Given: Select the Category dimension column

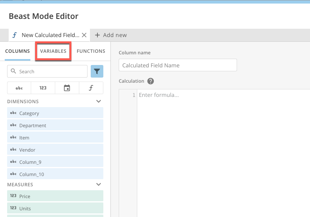Looking at the screenshot, I should click(x=55, y=113).
